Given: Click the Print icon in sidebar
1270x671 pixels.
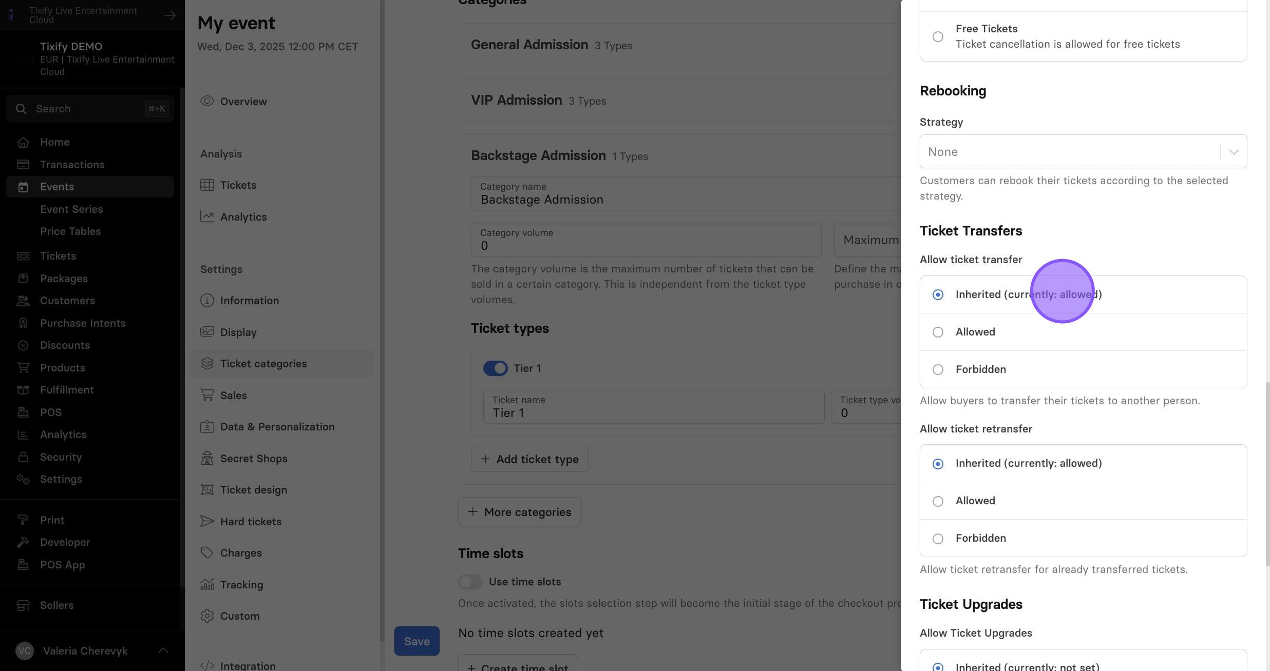Looking at the screenshot, I should pos(23,520).
